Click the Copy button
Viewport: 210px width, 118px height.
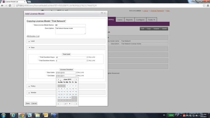tap(149, 29)
